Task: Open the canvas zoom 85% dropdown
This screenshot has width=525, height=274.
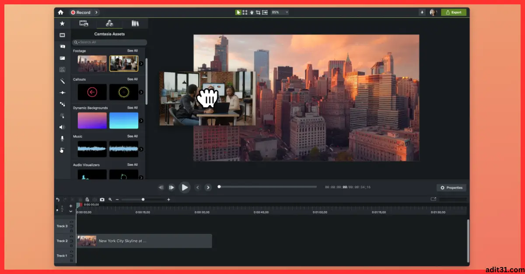Action: click(280, 12)
